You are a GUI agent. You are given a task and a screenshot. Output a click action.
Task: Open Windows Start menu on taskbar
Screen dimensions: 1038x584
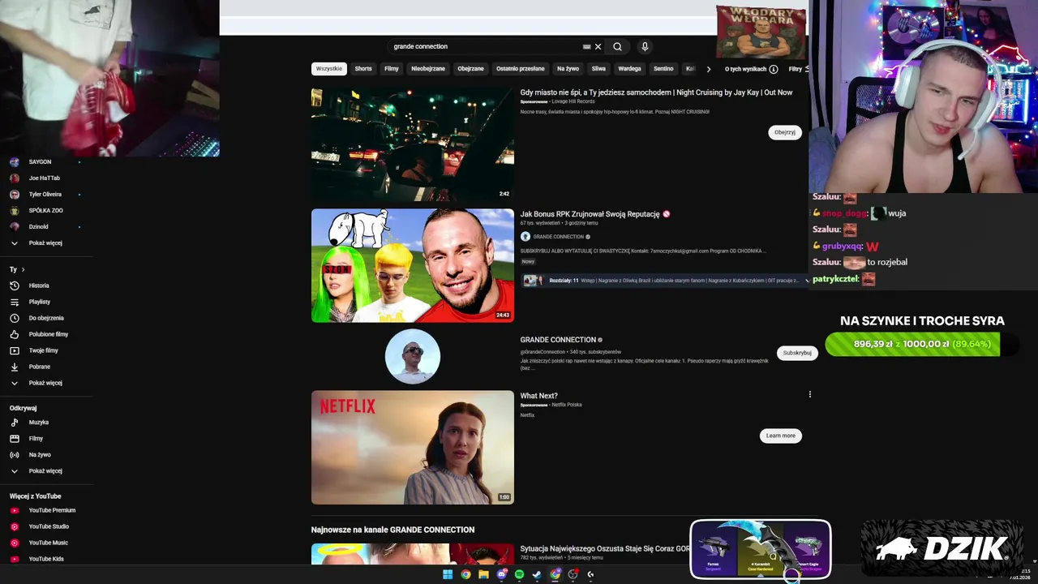point(448,574)
